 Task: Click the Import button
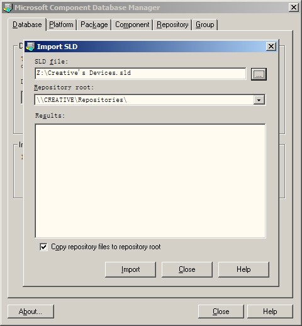coord(130,269)
